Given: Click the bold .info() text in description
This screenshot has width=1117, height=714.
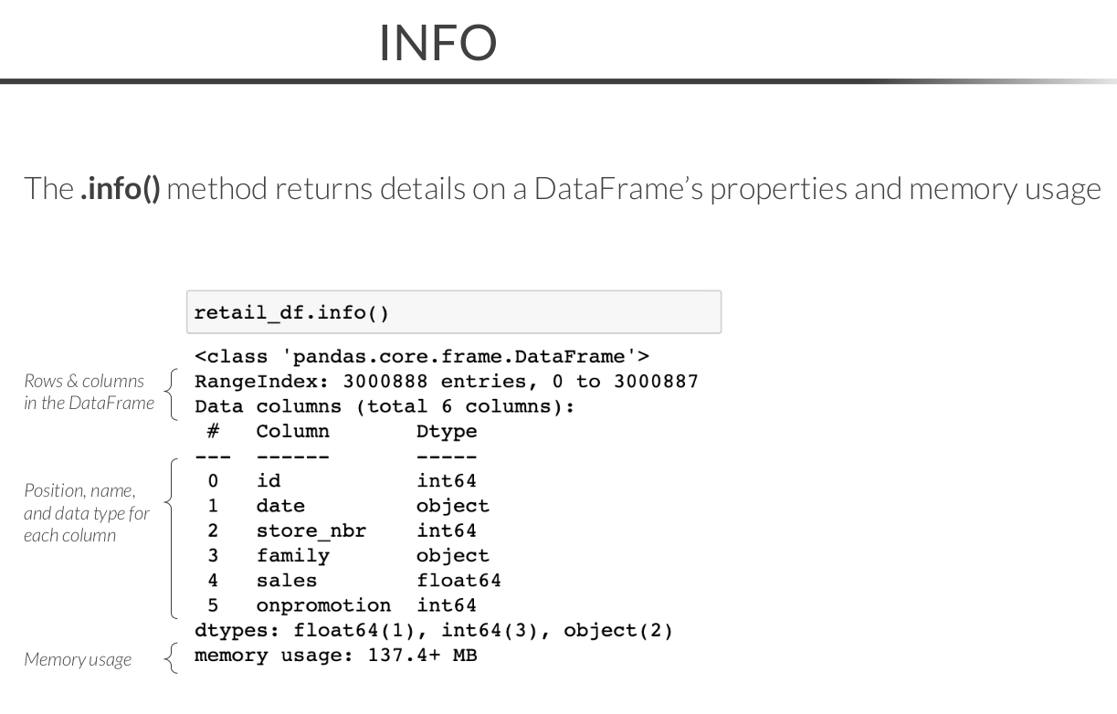Looking at the screenshot, I should tap(120, 189).
